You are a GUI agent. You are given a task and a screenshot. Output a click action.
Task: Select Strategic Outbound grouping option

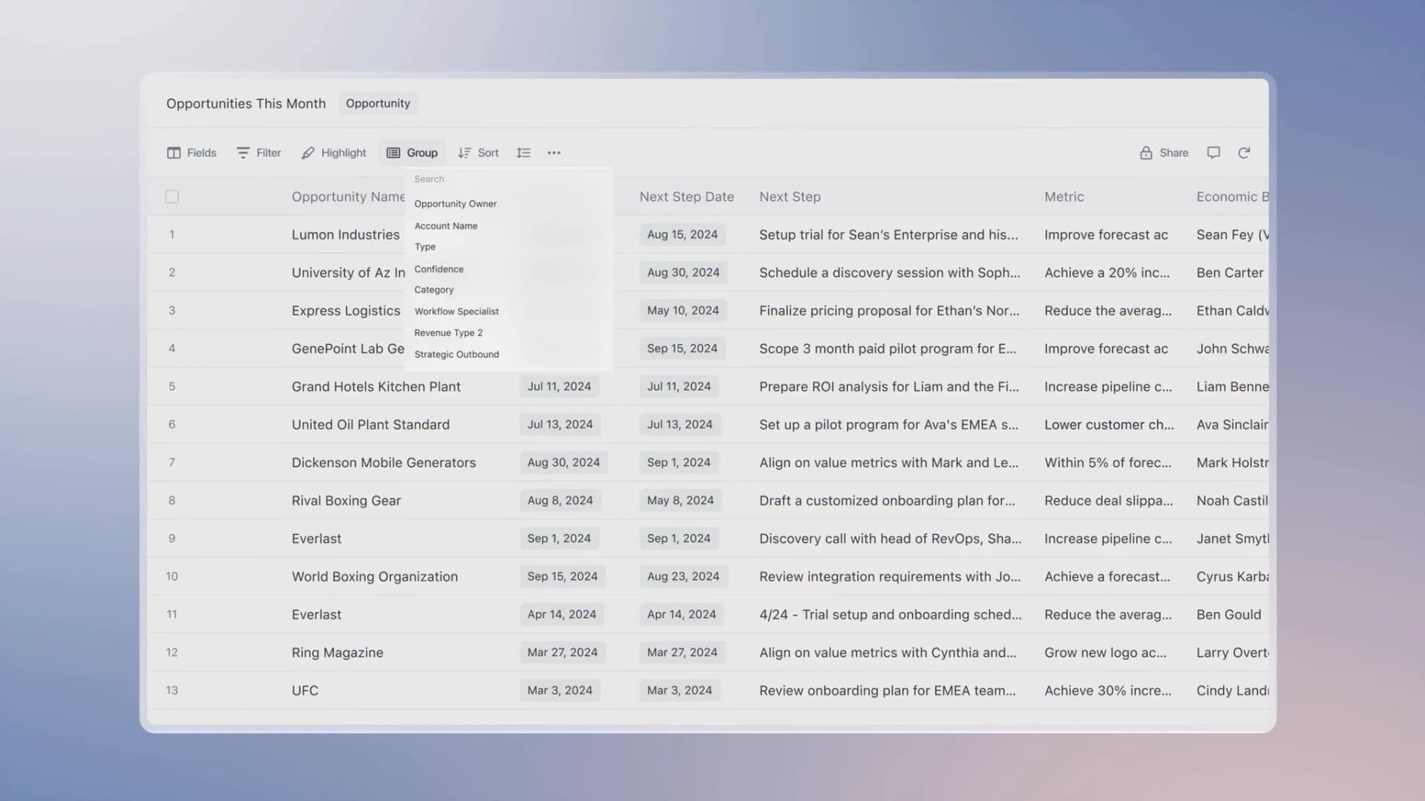click(x=456, y=355)
